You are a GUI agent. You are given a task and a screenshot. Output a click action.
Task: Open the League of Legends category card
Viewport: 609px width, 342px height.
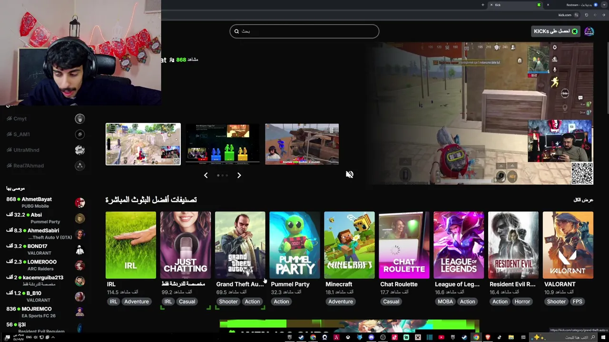pos(459,245)
